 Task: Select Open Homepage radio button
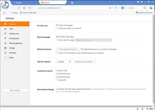tap(57, 25)
